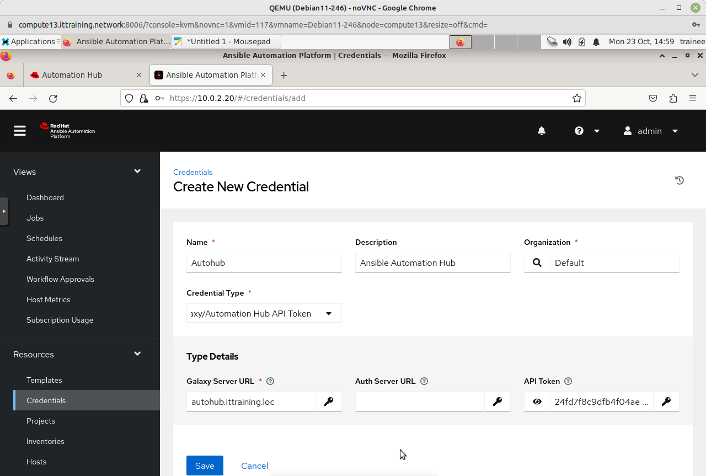Open Templates in the sidebar
This screenshot has width=706, height=476.
(44, 380)
